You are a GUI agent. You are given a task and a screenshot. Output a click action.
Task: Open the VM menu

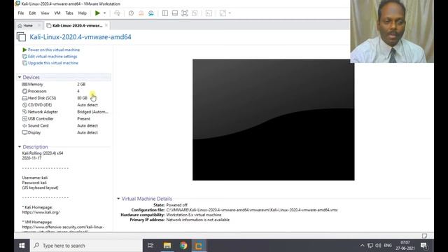click(x=57, y=13)
